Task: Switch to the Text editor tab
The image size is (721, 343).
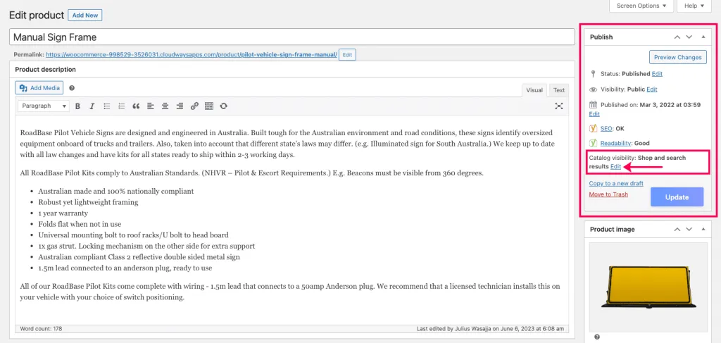Action: (558, 90)
